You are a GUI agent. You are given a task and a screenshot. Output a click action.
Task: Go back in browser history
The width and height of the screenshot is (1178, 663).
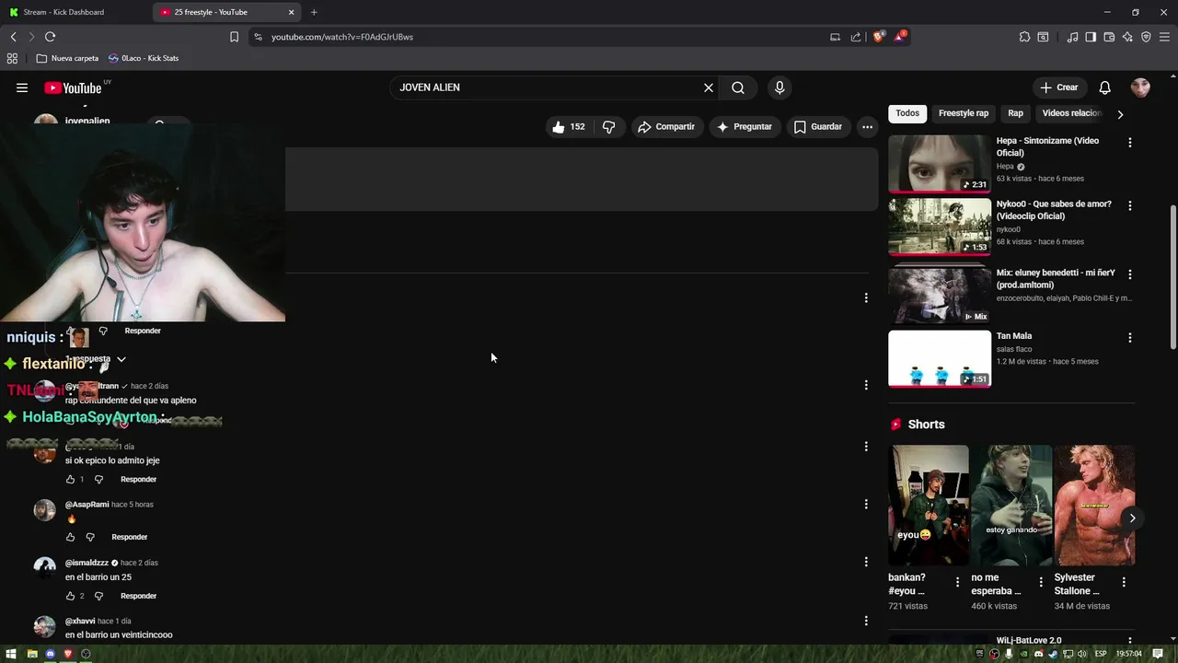point(13,37)
